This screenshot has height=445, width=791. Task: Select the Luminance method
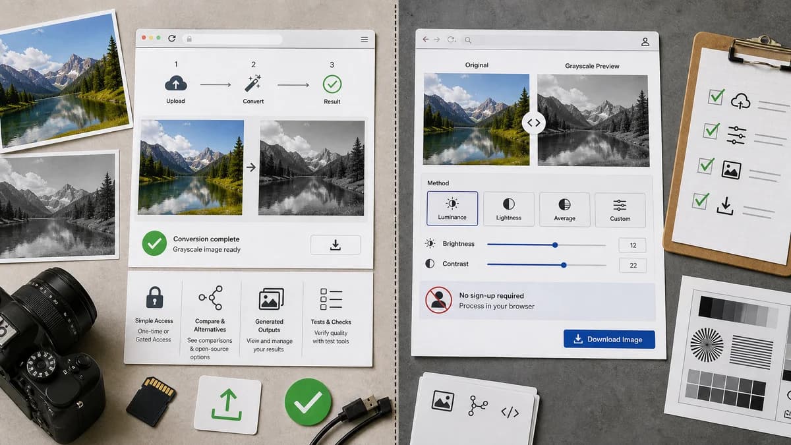click(x=452, y=209)
